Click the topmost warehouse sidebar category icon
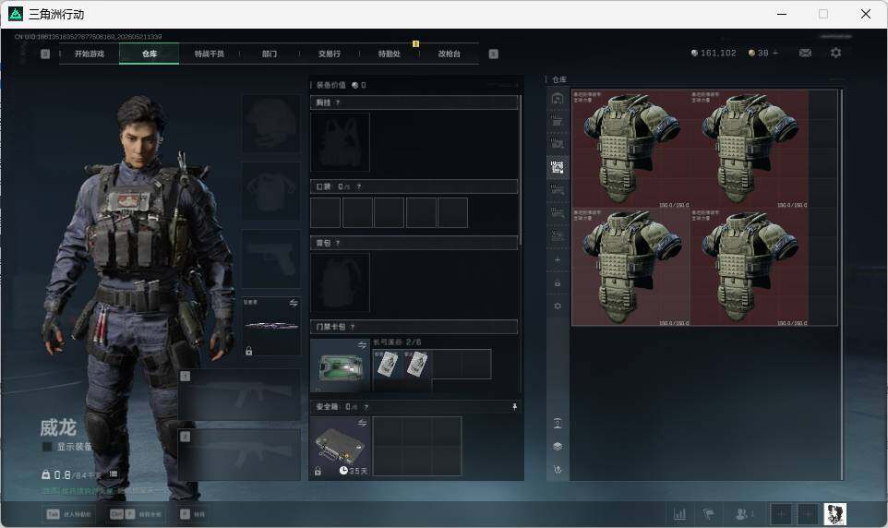Screen dimensions: 888x528 coord(558,99)
